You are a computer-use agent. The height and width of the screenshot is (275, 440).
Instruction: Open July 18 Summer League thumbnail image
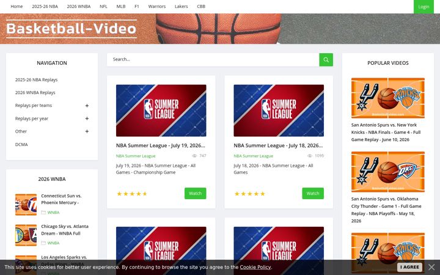pyautogui.click(x=279, y=111)
